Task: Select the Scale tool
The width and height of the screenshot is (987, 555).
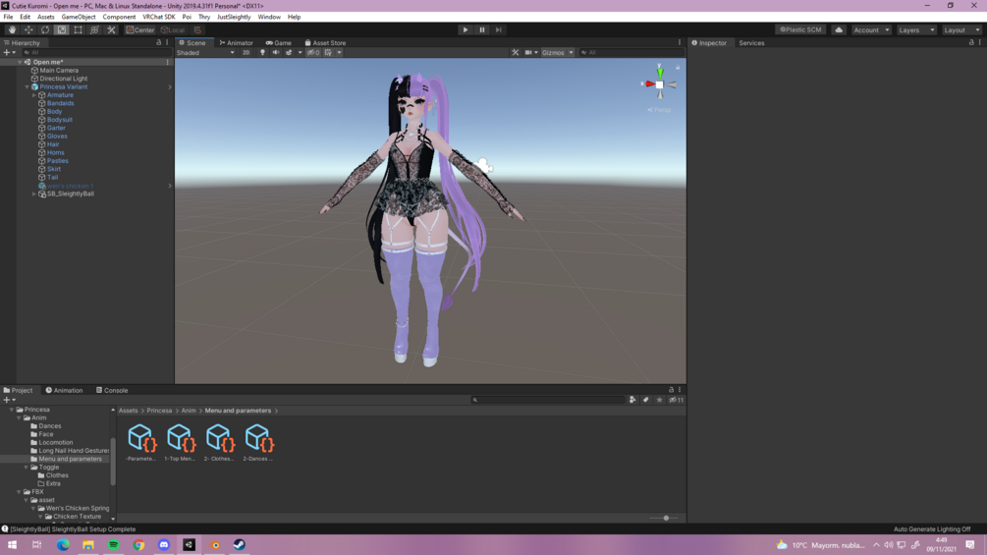Action: click(61, 29)
